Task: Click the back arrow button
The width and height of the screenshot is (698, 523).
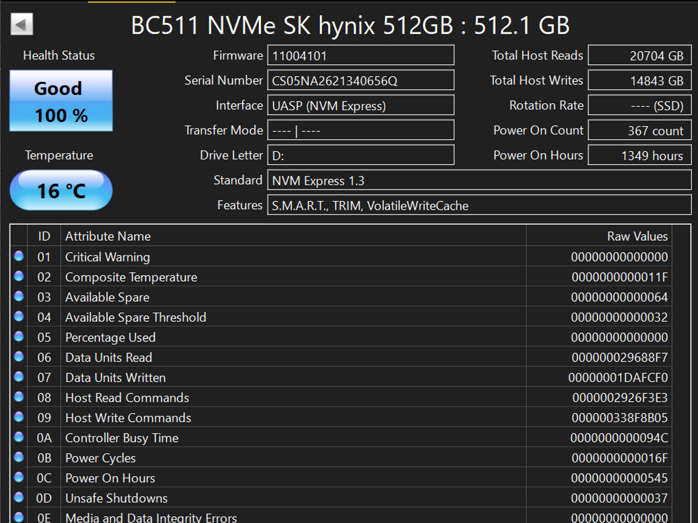Action: (22, 24)
